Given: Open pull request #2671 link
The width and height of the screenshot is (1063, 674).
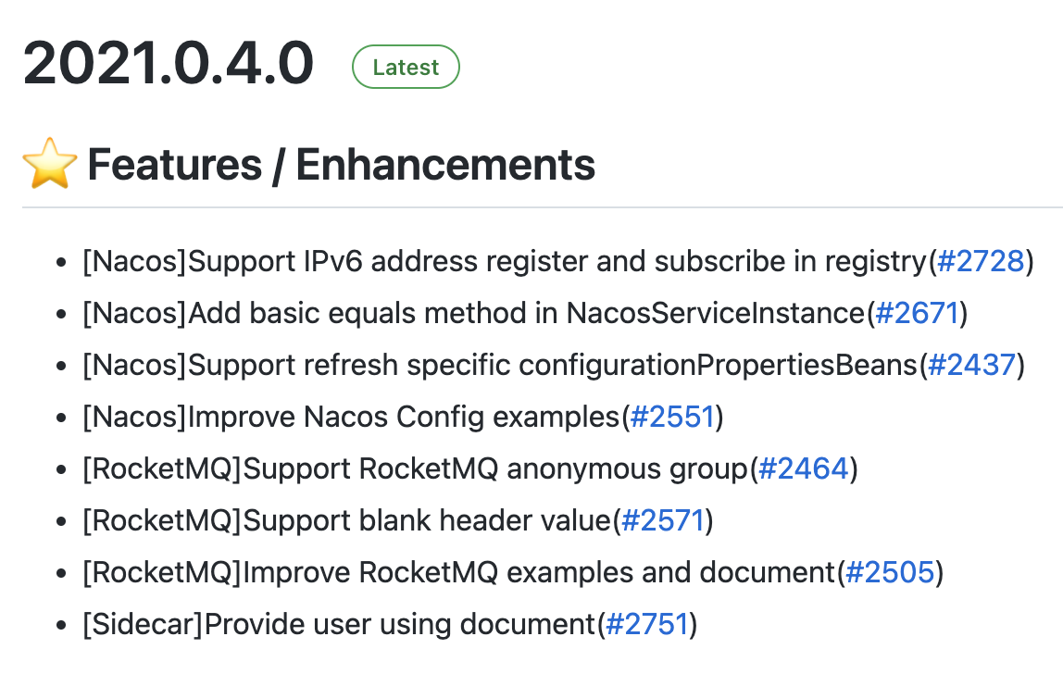Looking at the screenshot, I should (916, 314).
